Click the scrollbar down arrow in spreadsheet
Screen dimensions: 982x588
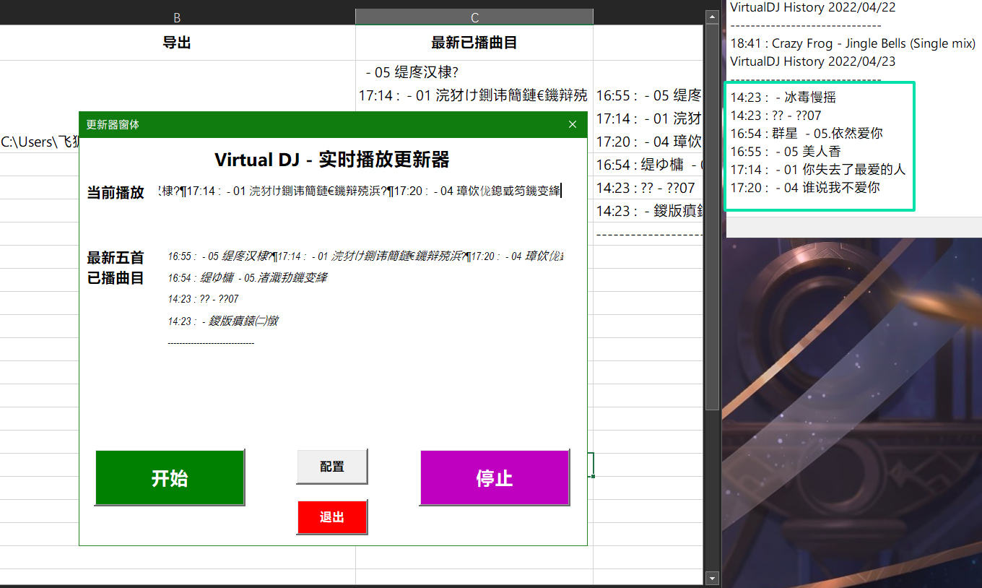tap(712, 578)
